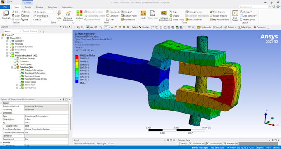Open the Clipboard dropdown

[204, 27]
